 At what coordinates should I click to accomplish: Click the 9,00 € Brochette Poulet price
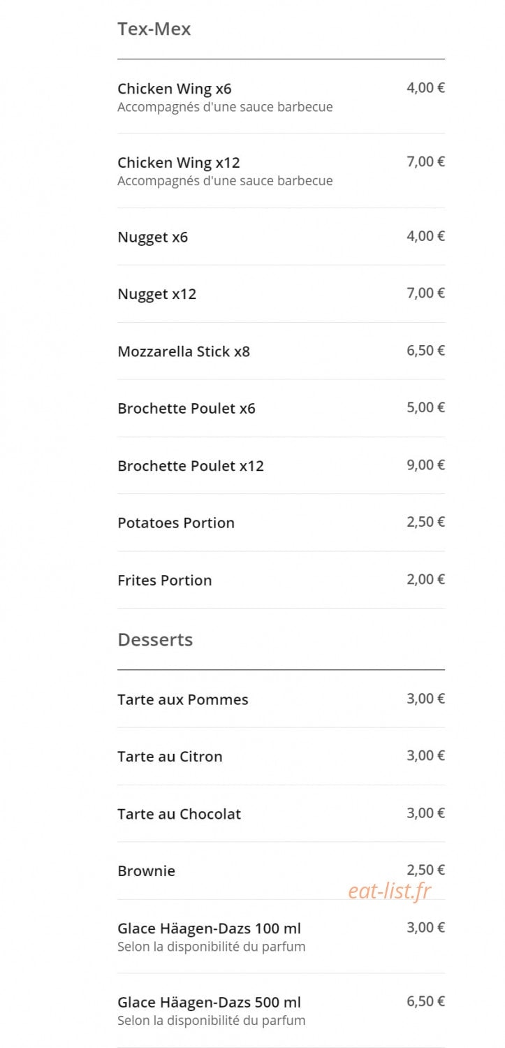coord(425,465)
